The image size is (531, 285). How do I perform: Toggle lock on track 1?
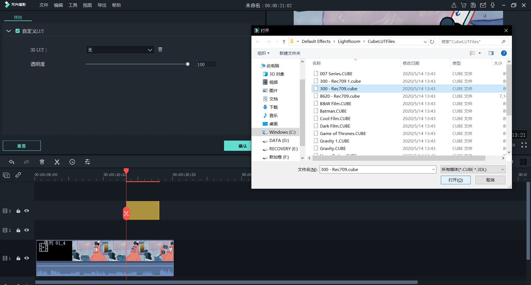click(18, 258)
